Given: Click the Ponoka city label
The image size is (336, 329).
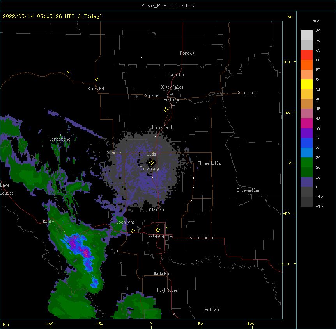Looking at the screenshot, I should (187, 53).
